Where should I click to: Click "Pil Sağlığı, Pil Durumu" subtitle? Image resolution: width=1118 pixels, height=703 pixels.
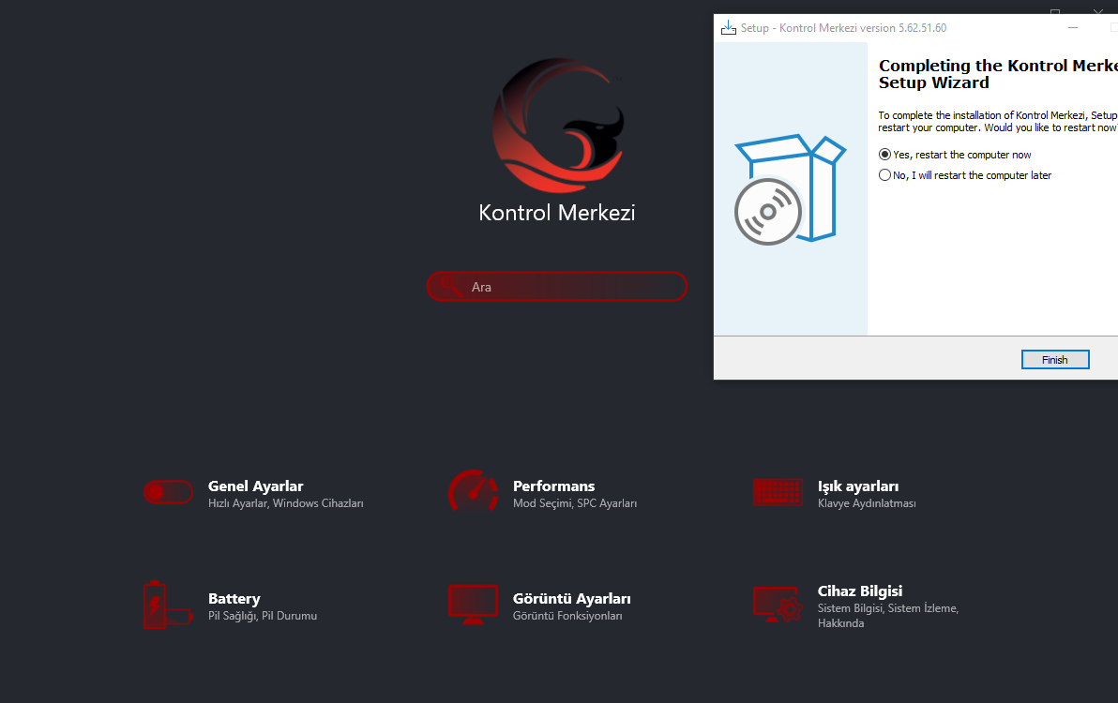pyautogui.click(x=263, y=616)
